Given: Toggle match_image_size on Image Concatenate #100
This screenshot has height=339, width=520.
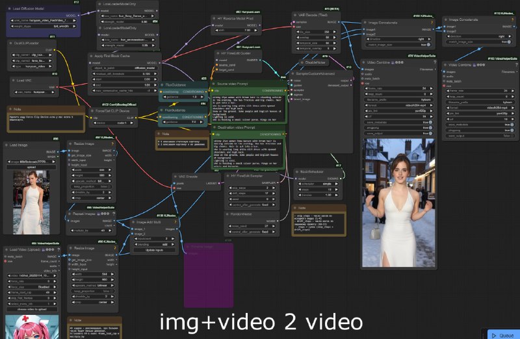Looking at the screenshot, I should (399, 44).
